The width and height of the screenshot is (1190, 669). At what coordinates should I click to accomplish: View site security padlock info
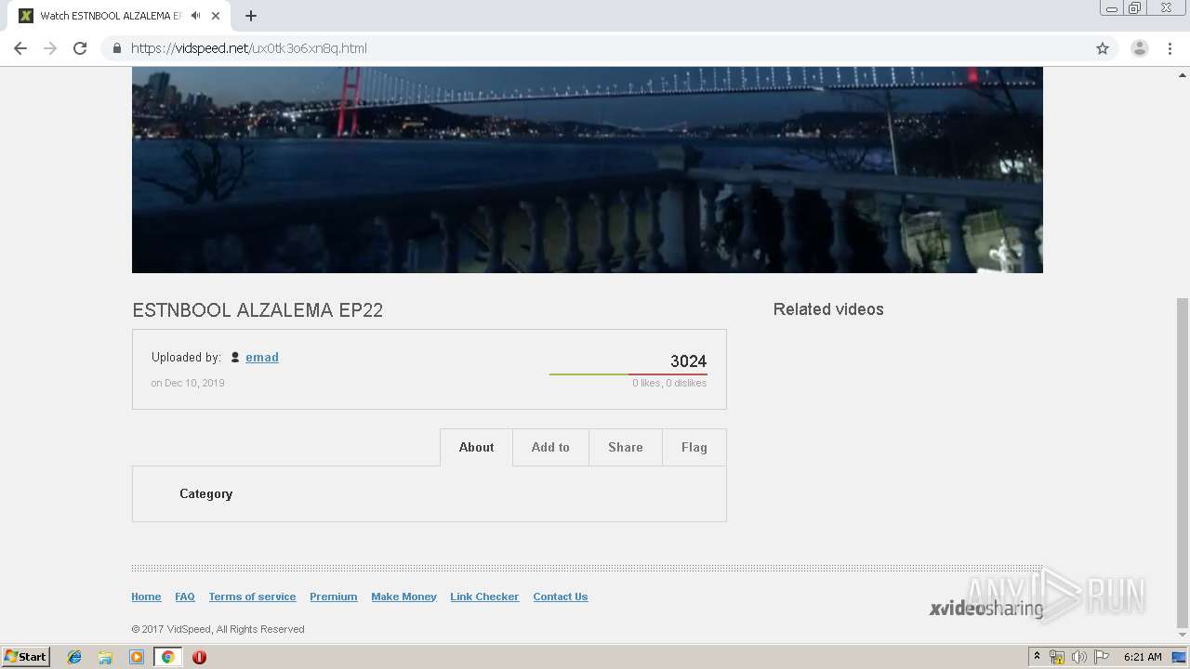(x=116, y=48)
